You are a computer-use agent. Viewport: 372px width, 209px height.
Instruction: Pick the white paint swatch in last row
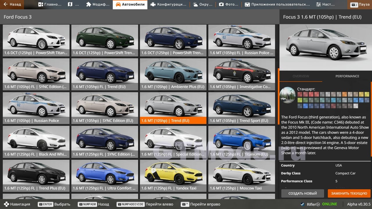(356, 106)
